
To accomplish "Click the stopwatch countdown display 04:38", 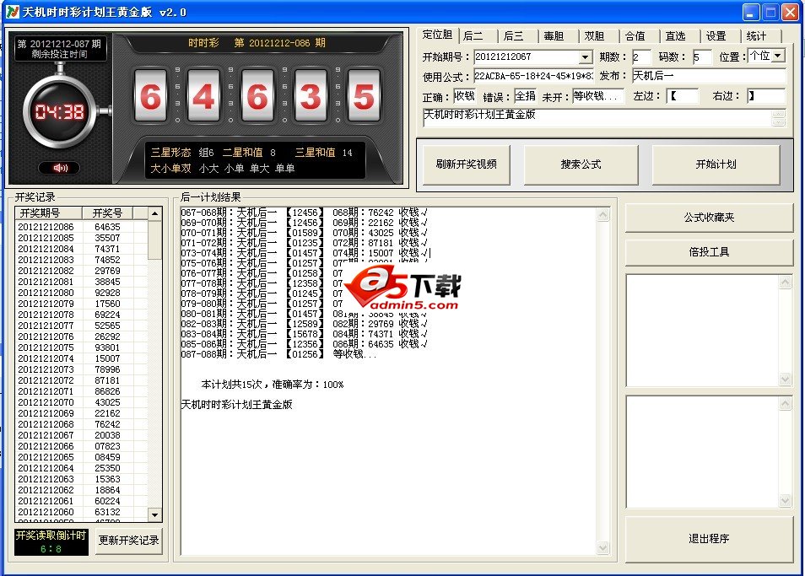I will point(59,111).
